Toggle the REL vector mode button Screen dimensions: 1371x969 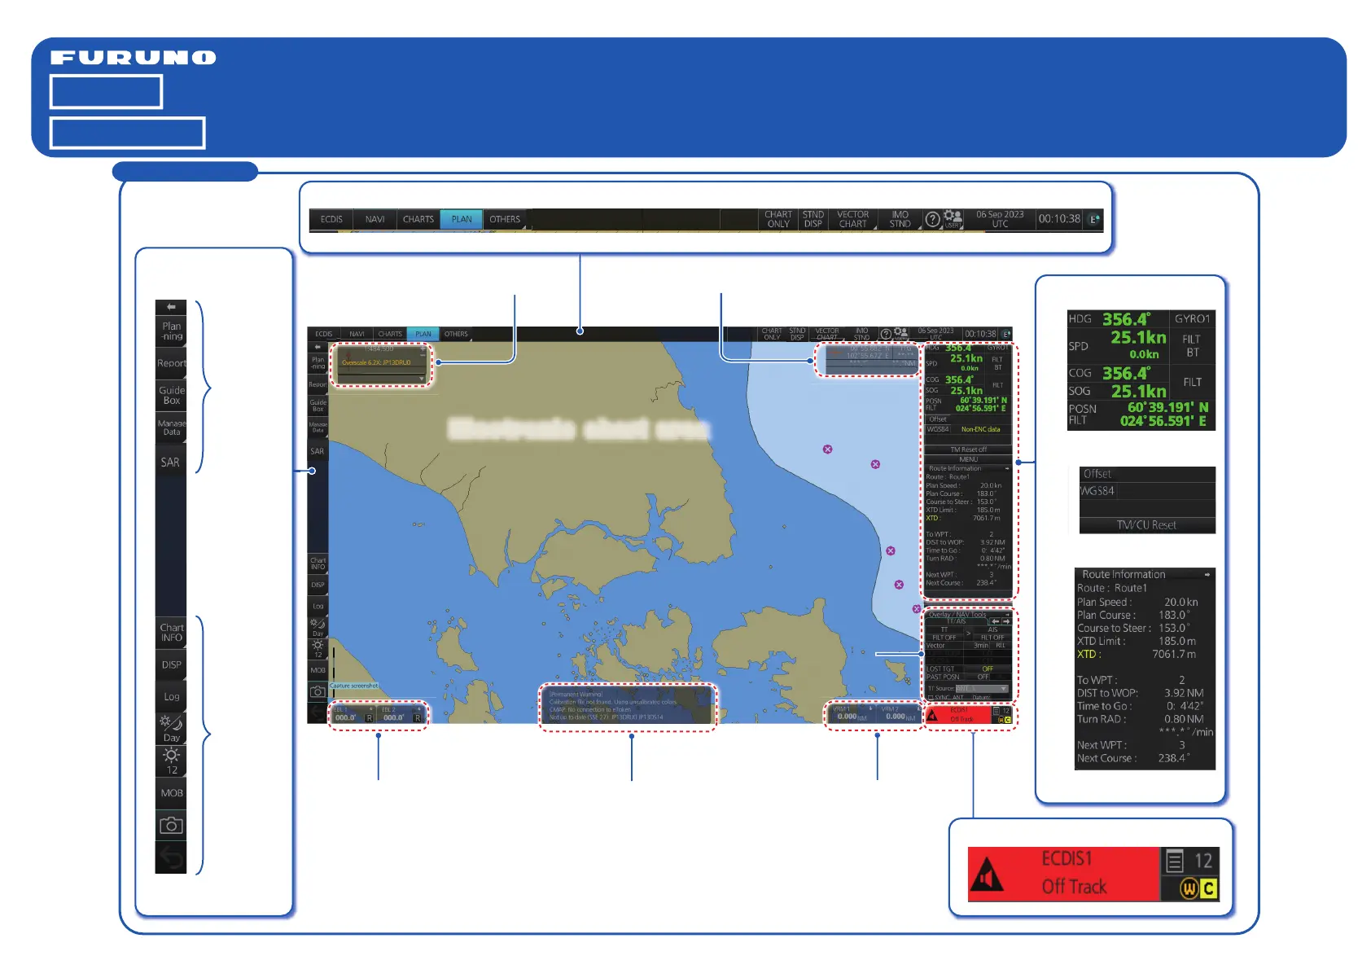click(1001, 645)
